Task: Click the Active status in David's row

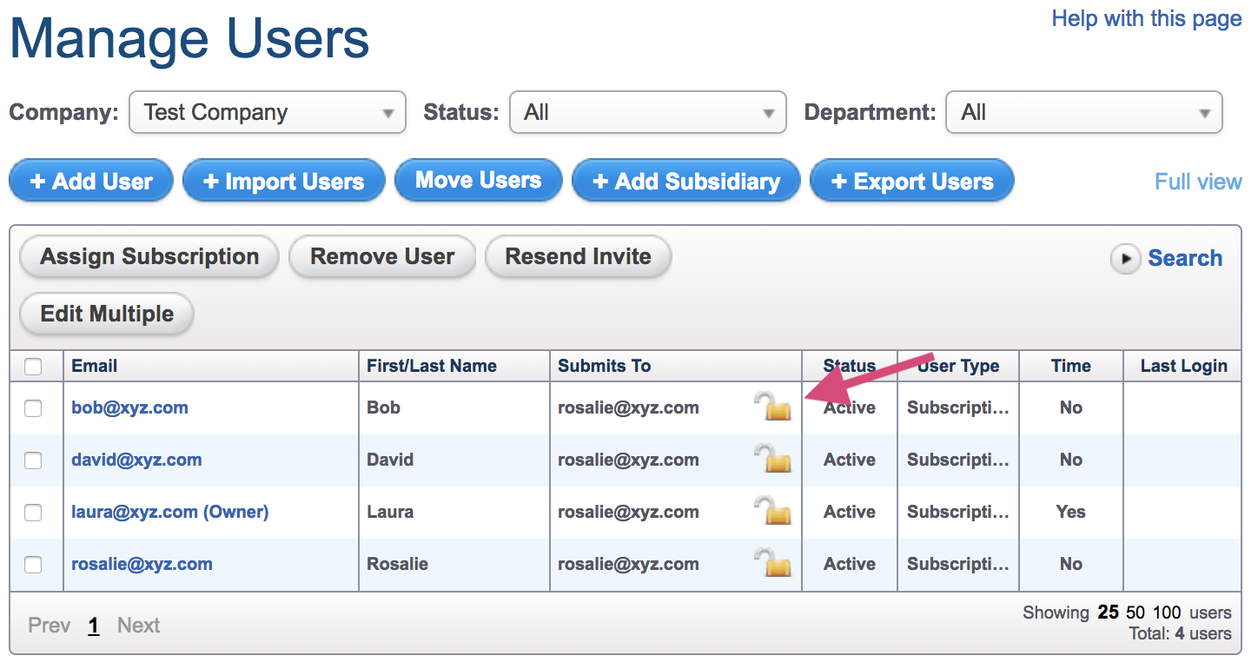Action: click(x=850, y=460)
